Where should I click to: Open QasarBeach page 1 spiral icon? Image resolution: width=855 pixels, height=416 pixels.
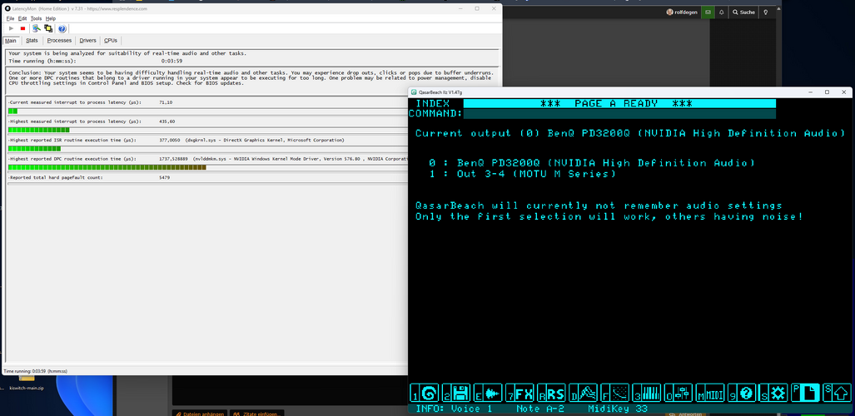(425, 393)
